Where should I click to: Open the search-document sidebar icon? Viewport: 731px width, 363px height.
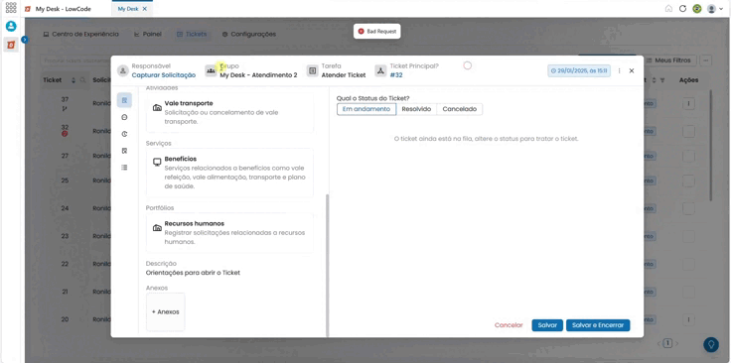point(124,151)
